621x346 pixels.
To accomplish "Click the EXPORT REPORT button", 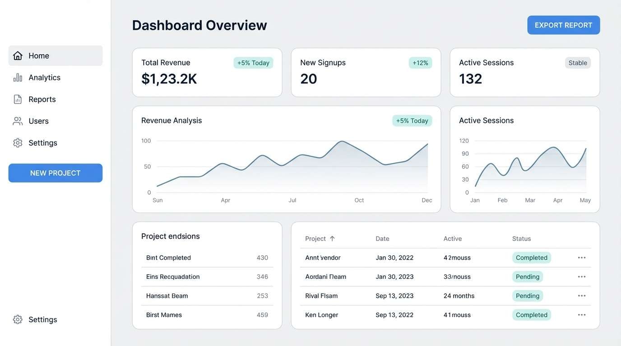I will click(563, 25).
